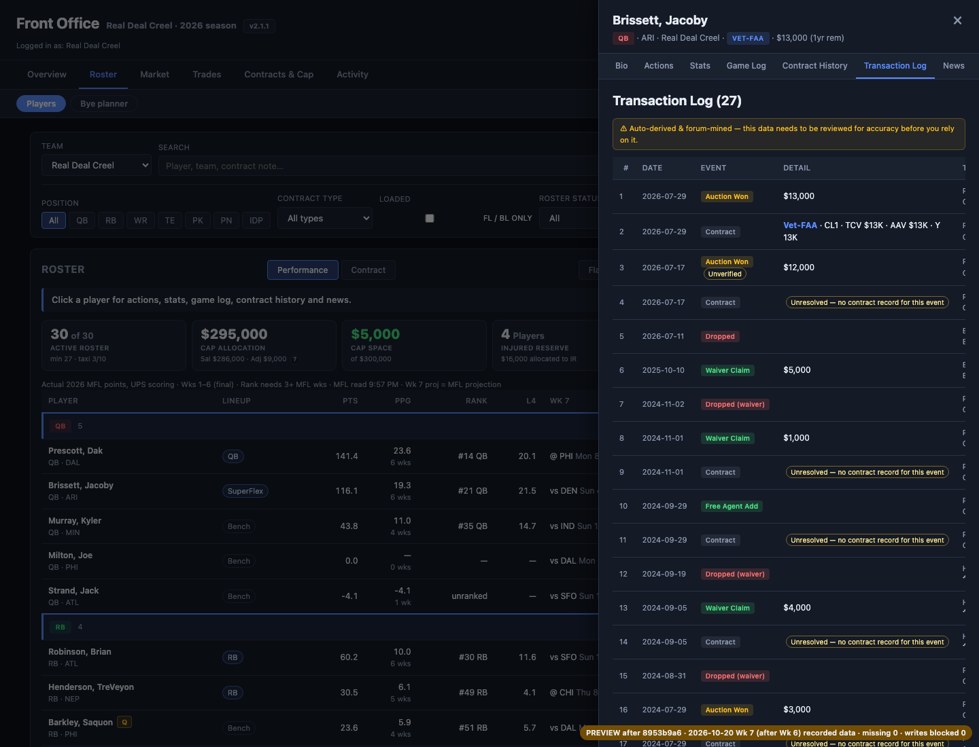Open the Actions tab in player panel
This screenshot has height=747, width=979.
(x=659, y=66)
